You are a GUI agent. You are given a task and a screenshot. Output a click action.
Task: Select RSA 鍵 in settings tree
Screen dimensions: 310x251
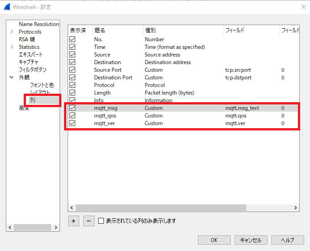click(x=27, y=39)
